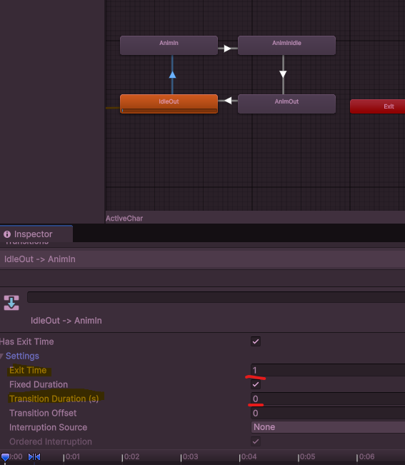Select the AnimInIdle to AnimOut transition arrow
405x465 pixels.
[283, 74]
